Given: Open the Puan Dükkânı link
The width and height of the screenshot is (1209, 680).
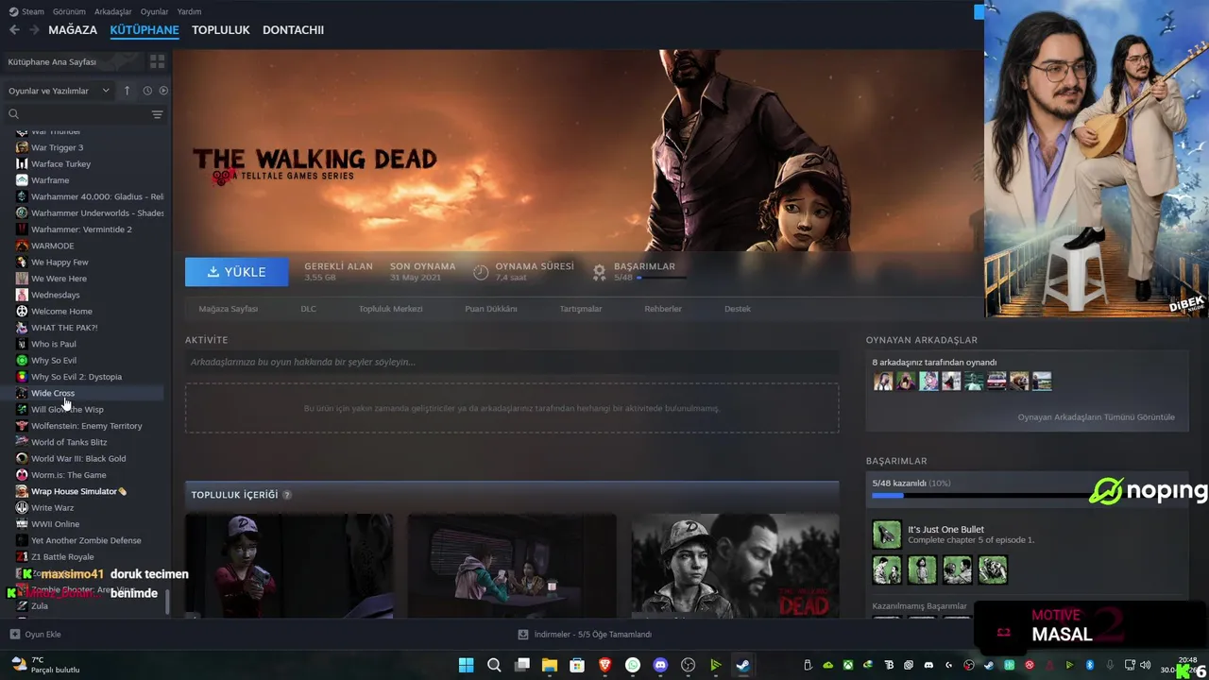Looking at the screenshot, I should point(490,309).
